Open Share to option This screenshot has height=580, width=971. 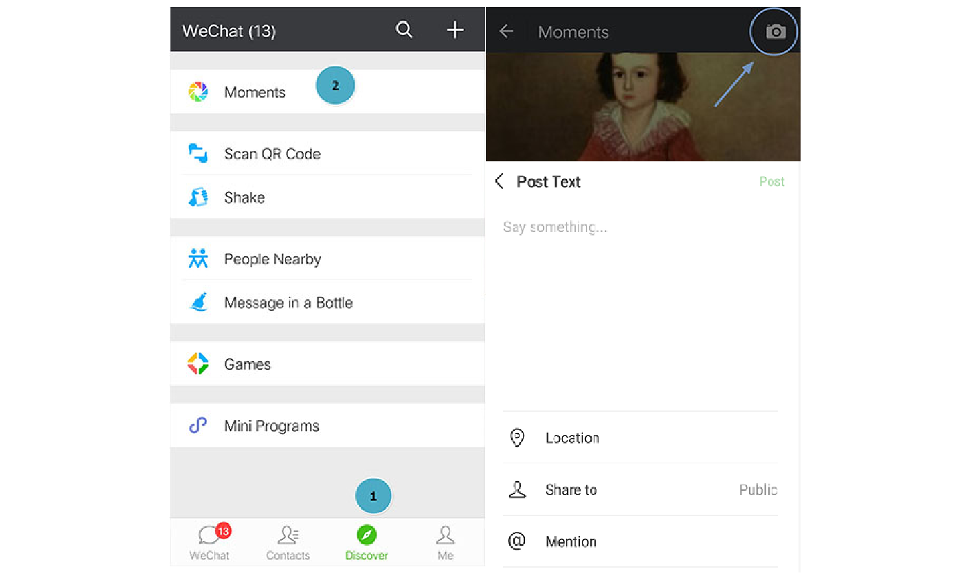[x=640, y=489]
